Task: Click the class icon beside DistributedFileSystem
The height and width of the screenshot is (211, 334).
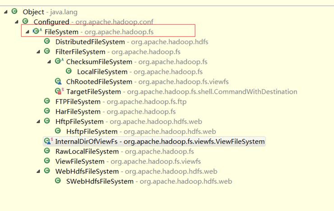Action: 47,41
